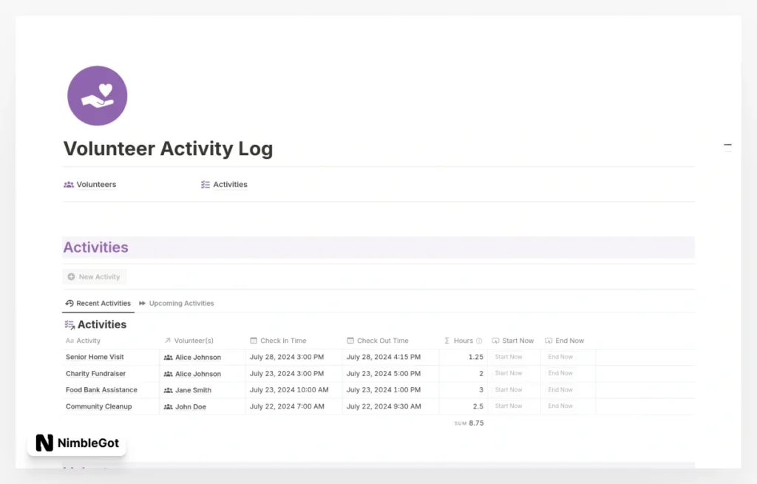Click the arrow icon of Volunteer(s) header
Viewport: 757px width, 484px height.
coord(168,340)
